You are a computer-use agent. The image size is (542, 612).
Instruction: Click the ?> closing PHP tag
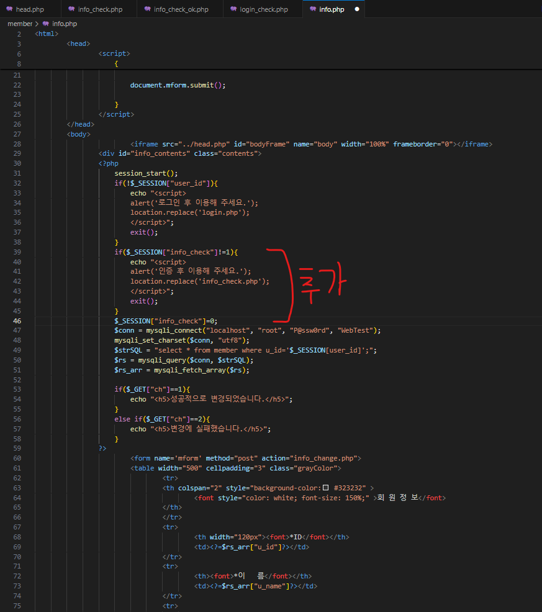click(x=102, y=449)
